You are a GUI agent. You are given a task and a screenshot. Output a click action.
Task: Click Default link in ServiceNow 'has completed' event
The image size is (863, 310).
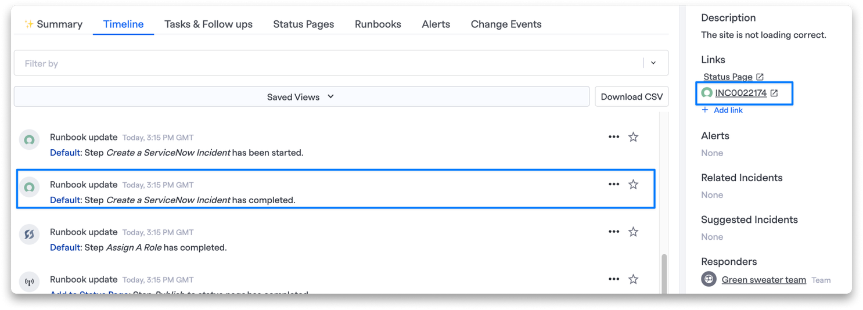[65, 200]
